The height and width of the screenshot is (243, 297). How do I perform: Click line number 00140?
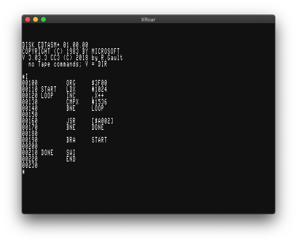click(30, 108)
